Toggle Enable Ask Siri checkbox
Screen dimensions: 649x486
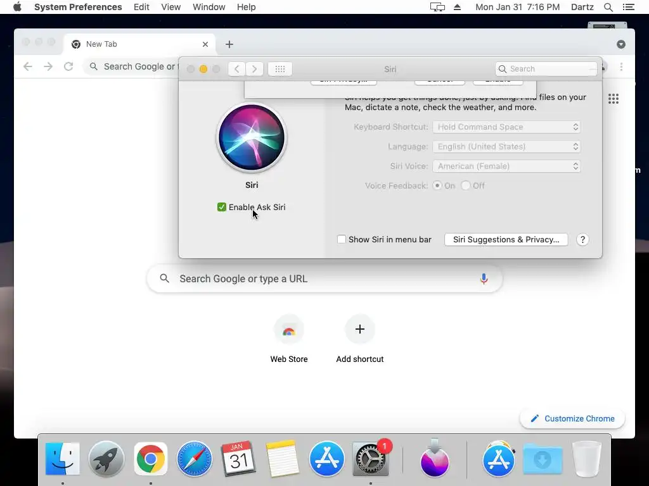pos(221,207)
